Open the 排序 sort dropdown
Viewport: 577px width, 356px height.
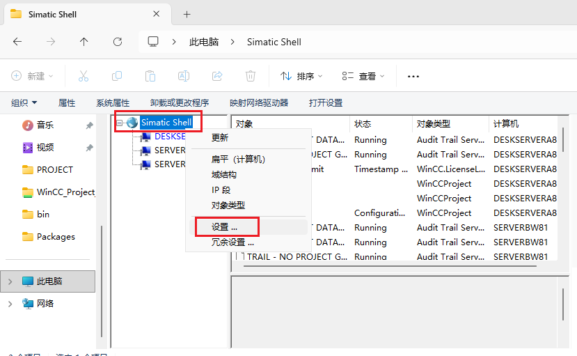click(x=301, y=76)
